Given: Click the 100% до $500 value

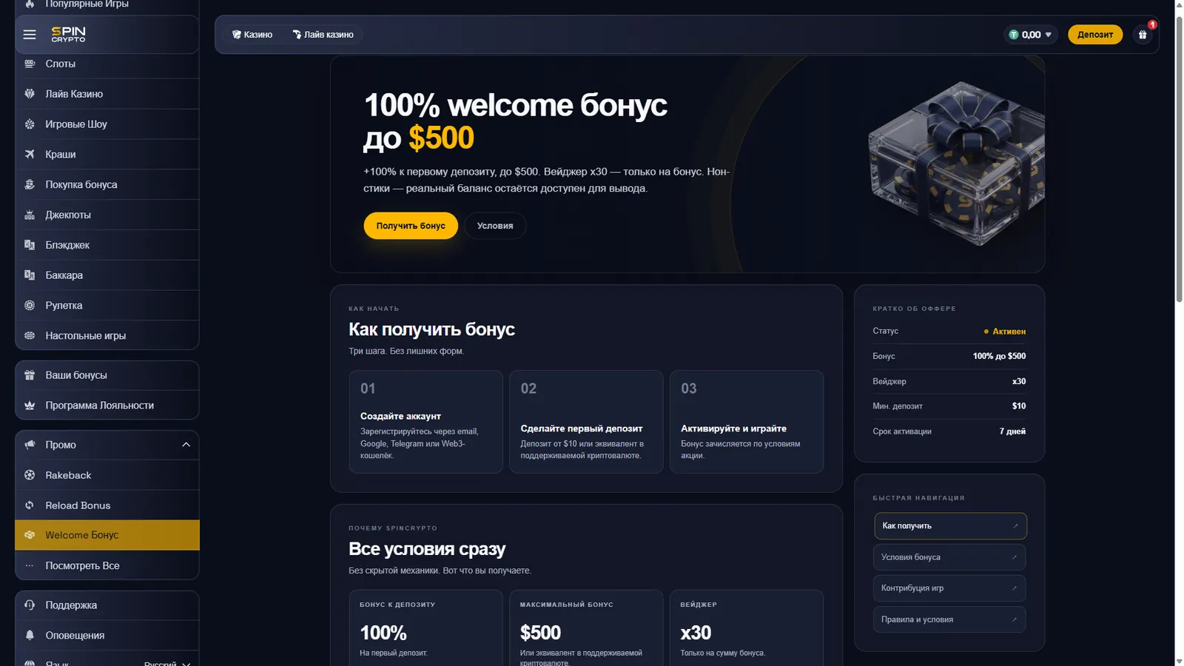Looking at the screenshot, I should coord(999,356).
